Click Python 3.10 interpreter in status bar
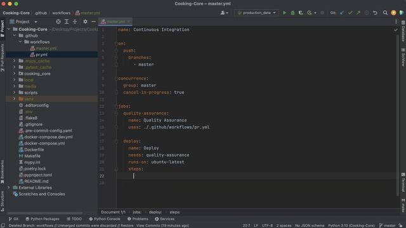Image resolution: width=406 pixels, height=228 pixels. coord(351,225)
